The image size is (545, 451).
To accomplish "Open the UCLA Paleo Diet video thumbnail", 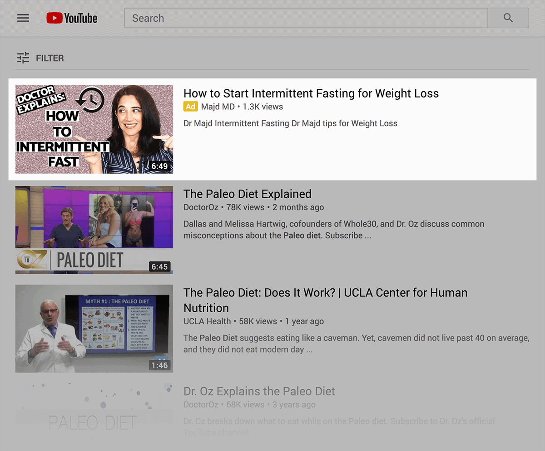I will point(94,328).
